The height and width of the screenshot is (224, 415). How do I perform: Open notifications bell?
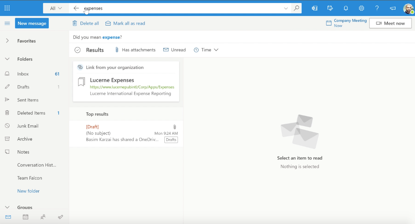click(x=346, y=8)
